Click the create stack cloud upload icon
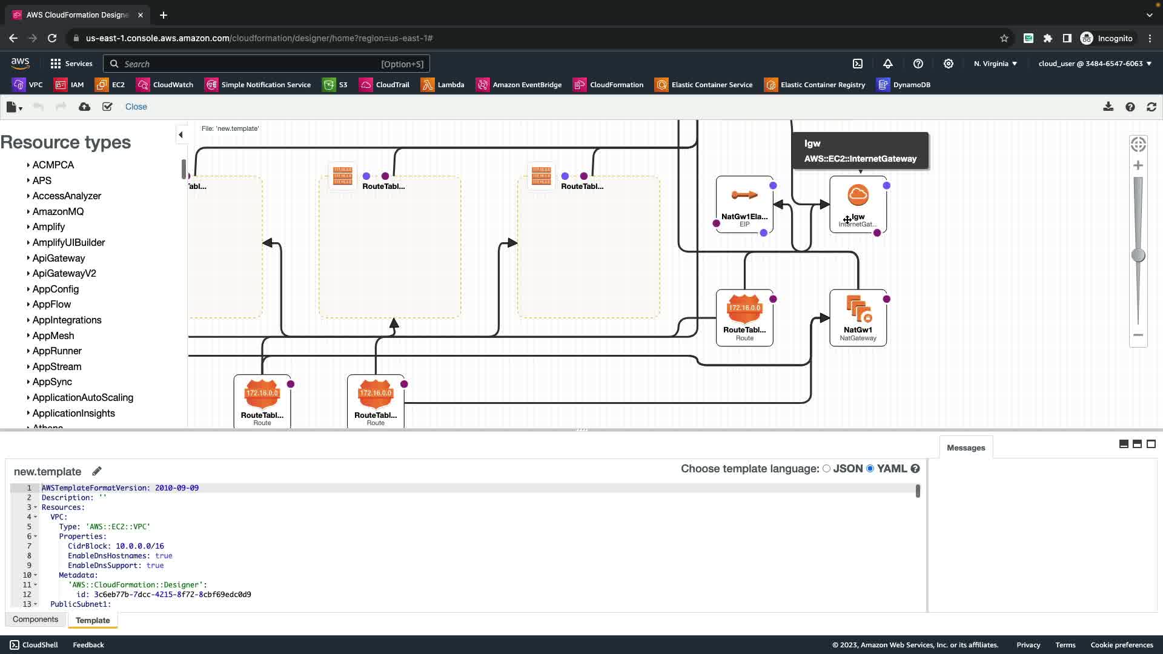This screenshot has width=1163, height=654. tap(84, 107)
